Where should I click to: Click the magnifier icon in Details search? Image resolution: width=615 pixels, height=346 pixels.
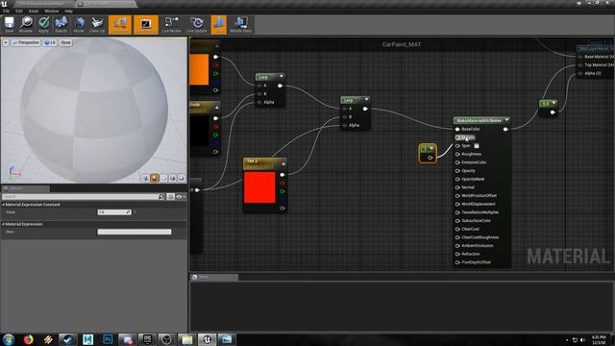click(x=161, y=196)
